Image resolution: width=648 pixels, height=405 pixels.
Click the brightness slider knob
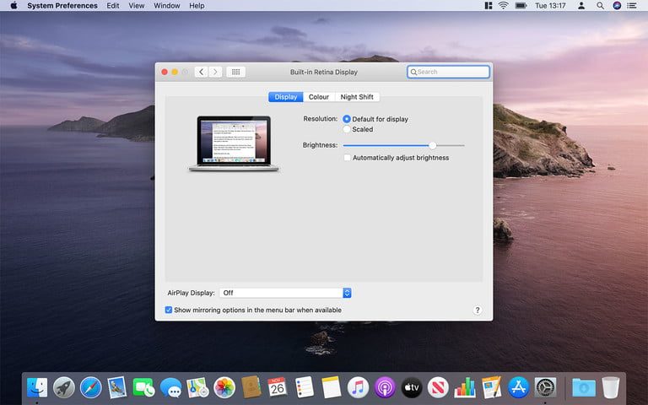coord(432,145)
